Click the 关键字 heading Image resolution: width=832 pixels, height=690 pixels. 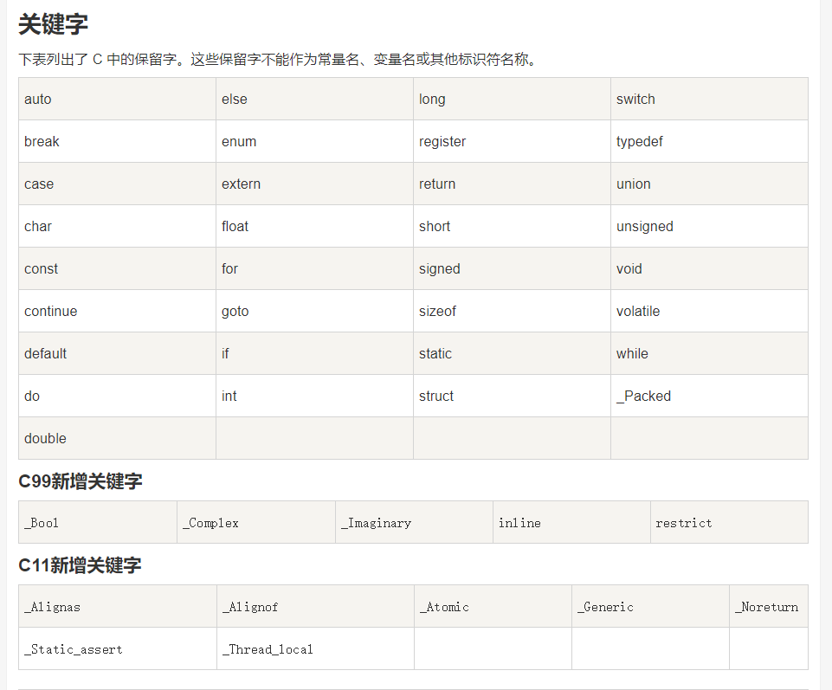pos(53,24)
